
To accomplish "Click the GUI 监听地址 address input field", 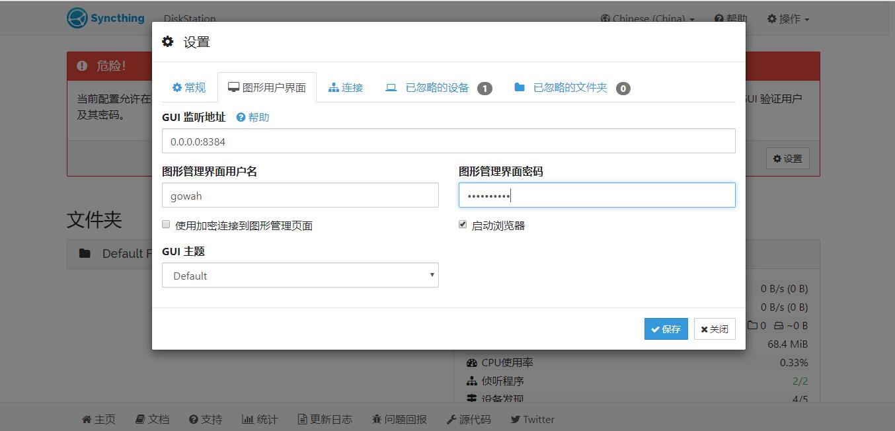I will (448, 141).
